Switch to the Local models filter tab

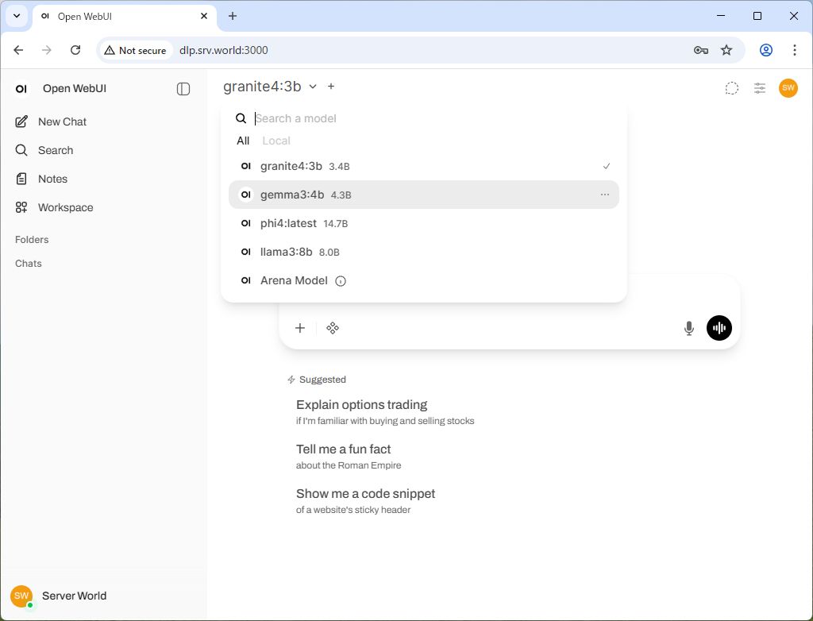(276, 141)
